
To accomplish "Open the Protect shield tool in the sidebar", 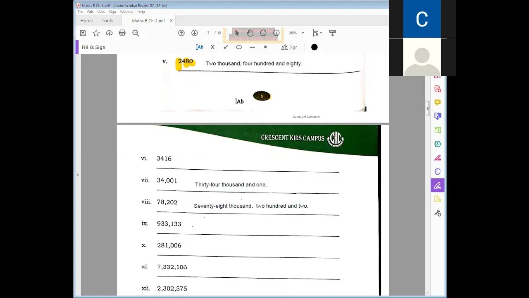I will click(x=438, y=171).
